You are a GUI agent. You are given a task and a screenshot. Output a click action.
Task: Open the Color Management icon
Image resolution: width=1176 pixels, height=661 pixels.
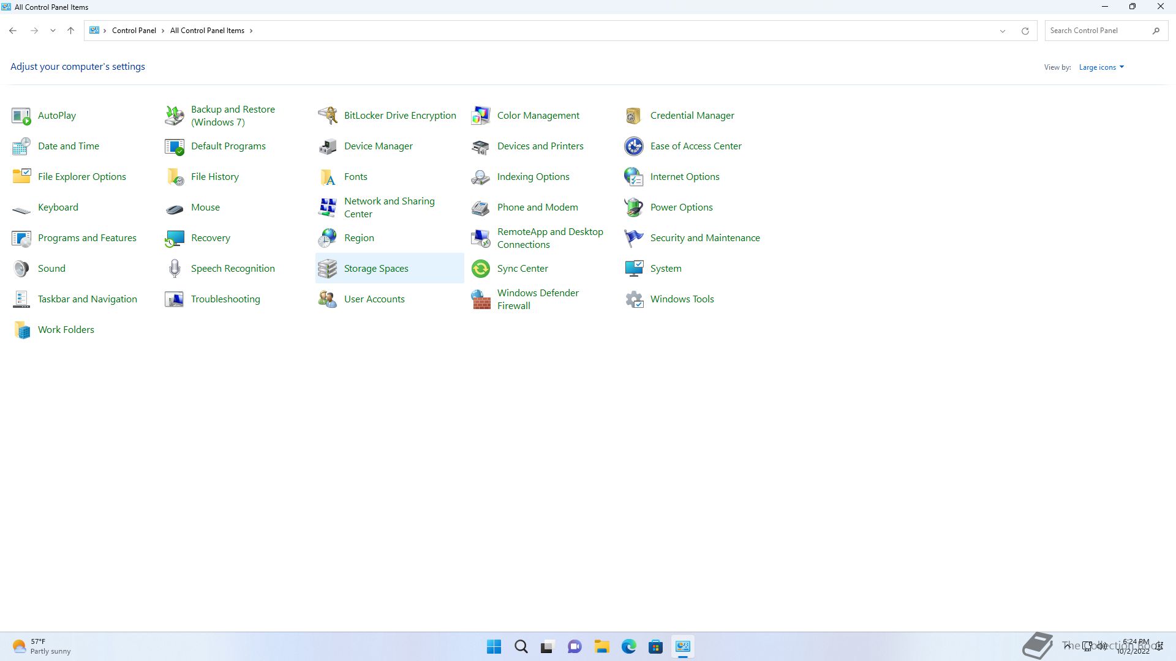481,116
